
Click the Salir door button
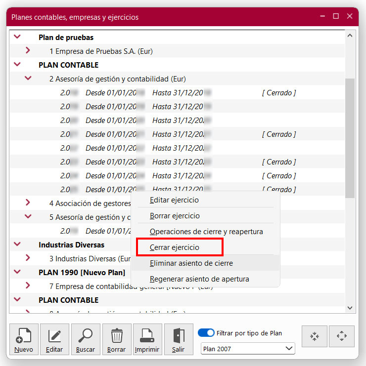click(x=179, y=339)
